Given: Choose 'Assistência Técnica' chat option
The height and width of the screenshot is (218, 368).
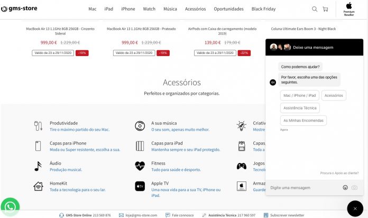Looking at the screenshot, I should 300,108.
